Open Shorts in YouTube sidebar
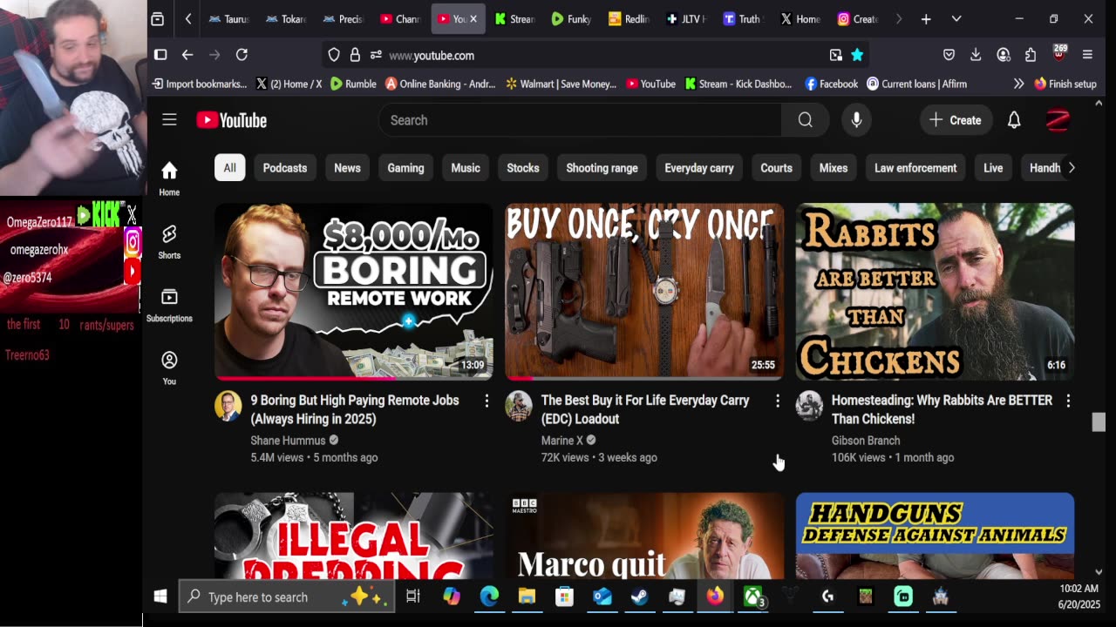Image resolution: width=1116 pixels, height=627 pixels. click(169, 241)
